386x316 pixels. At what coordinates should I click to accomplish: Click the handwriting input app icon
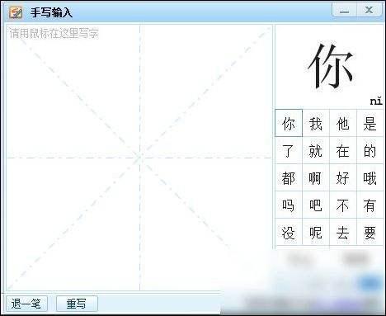(x=16, y=12)
